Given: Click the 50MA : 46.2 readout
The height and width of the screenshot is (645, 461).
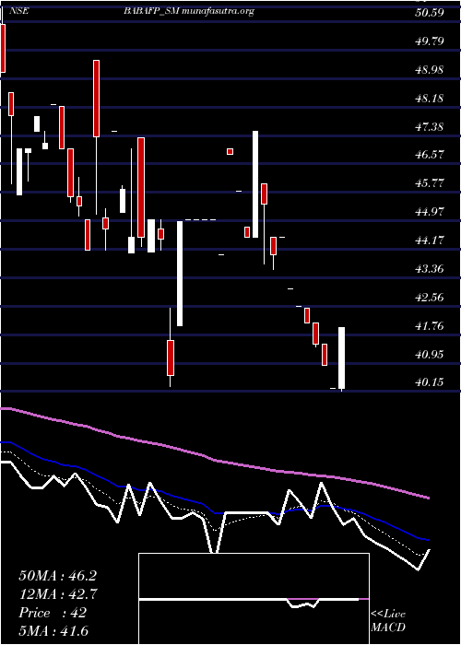Looking at the screenshot, I should (57, 576).
